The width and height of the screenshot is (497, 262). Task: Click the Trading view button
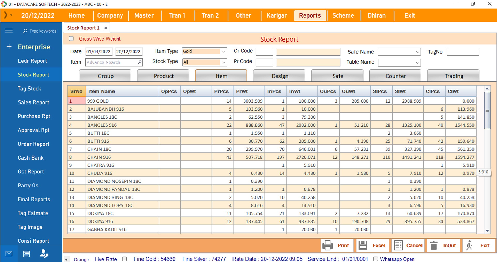click(x=454, y=76)
